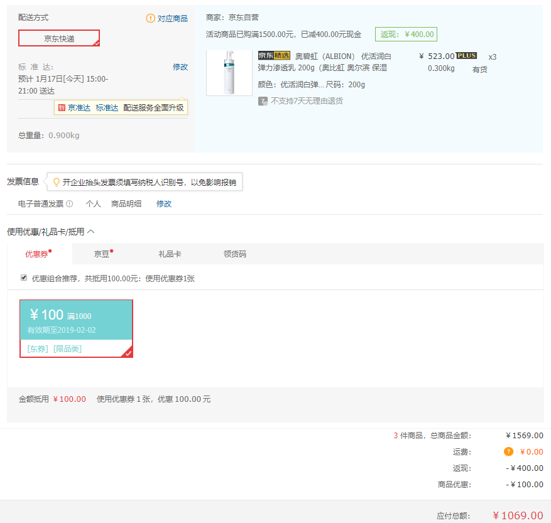Click the ALBION product thumbnail
The image size is (551, 523).
pyautogui.click(x=229, y=73)
